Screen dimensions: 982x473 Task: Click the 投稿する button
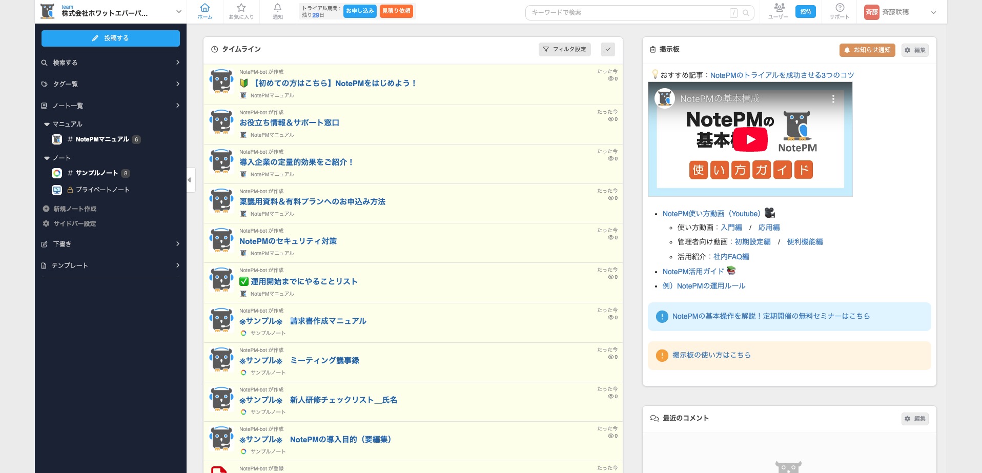(110, 38)
